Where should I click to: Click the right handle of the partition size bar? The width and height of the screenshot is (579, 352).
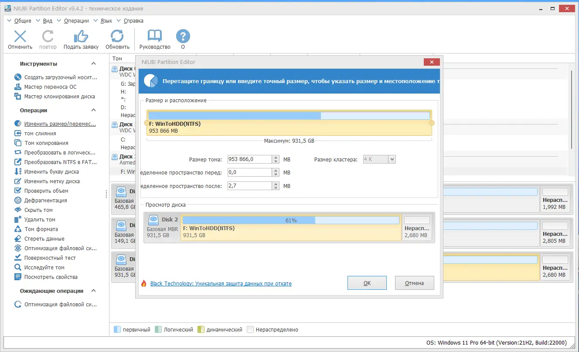click(x=432, y=123)
